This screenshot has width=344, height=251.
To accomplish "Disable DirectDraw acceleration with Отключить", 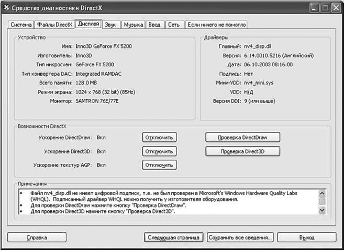I will pyautogui.click(x=159, y=137).
